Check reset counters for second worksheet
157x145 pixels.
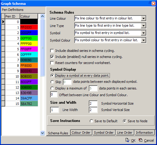[x=52, y=63]
